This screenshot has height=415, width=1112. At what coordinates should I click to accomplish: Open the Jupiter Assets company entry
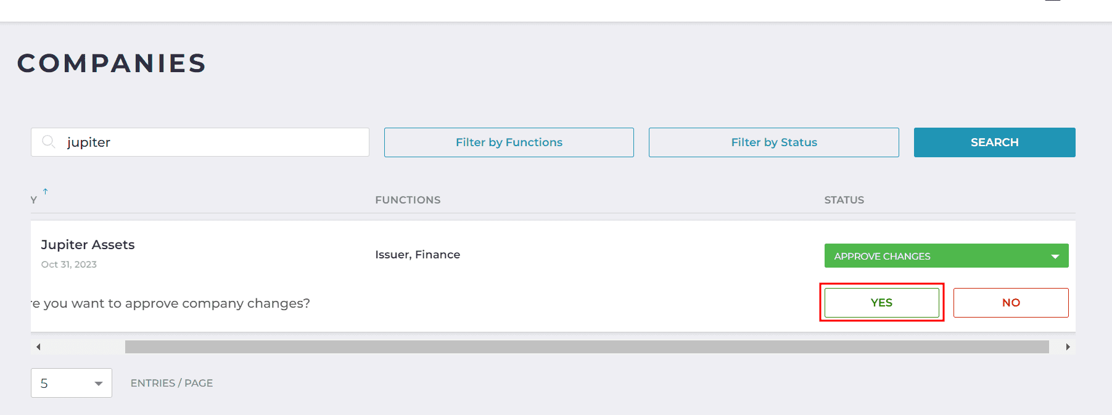tap(88, 245)
